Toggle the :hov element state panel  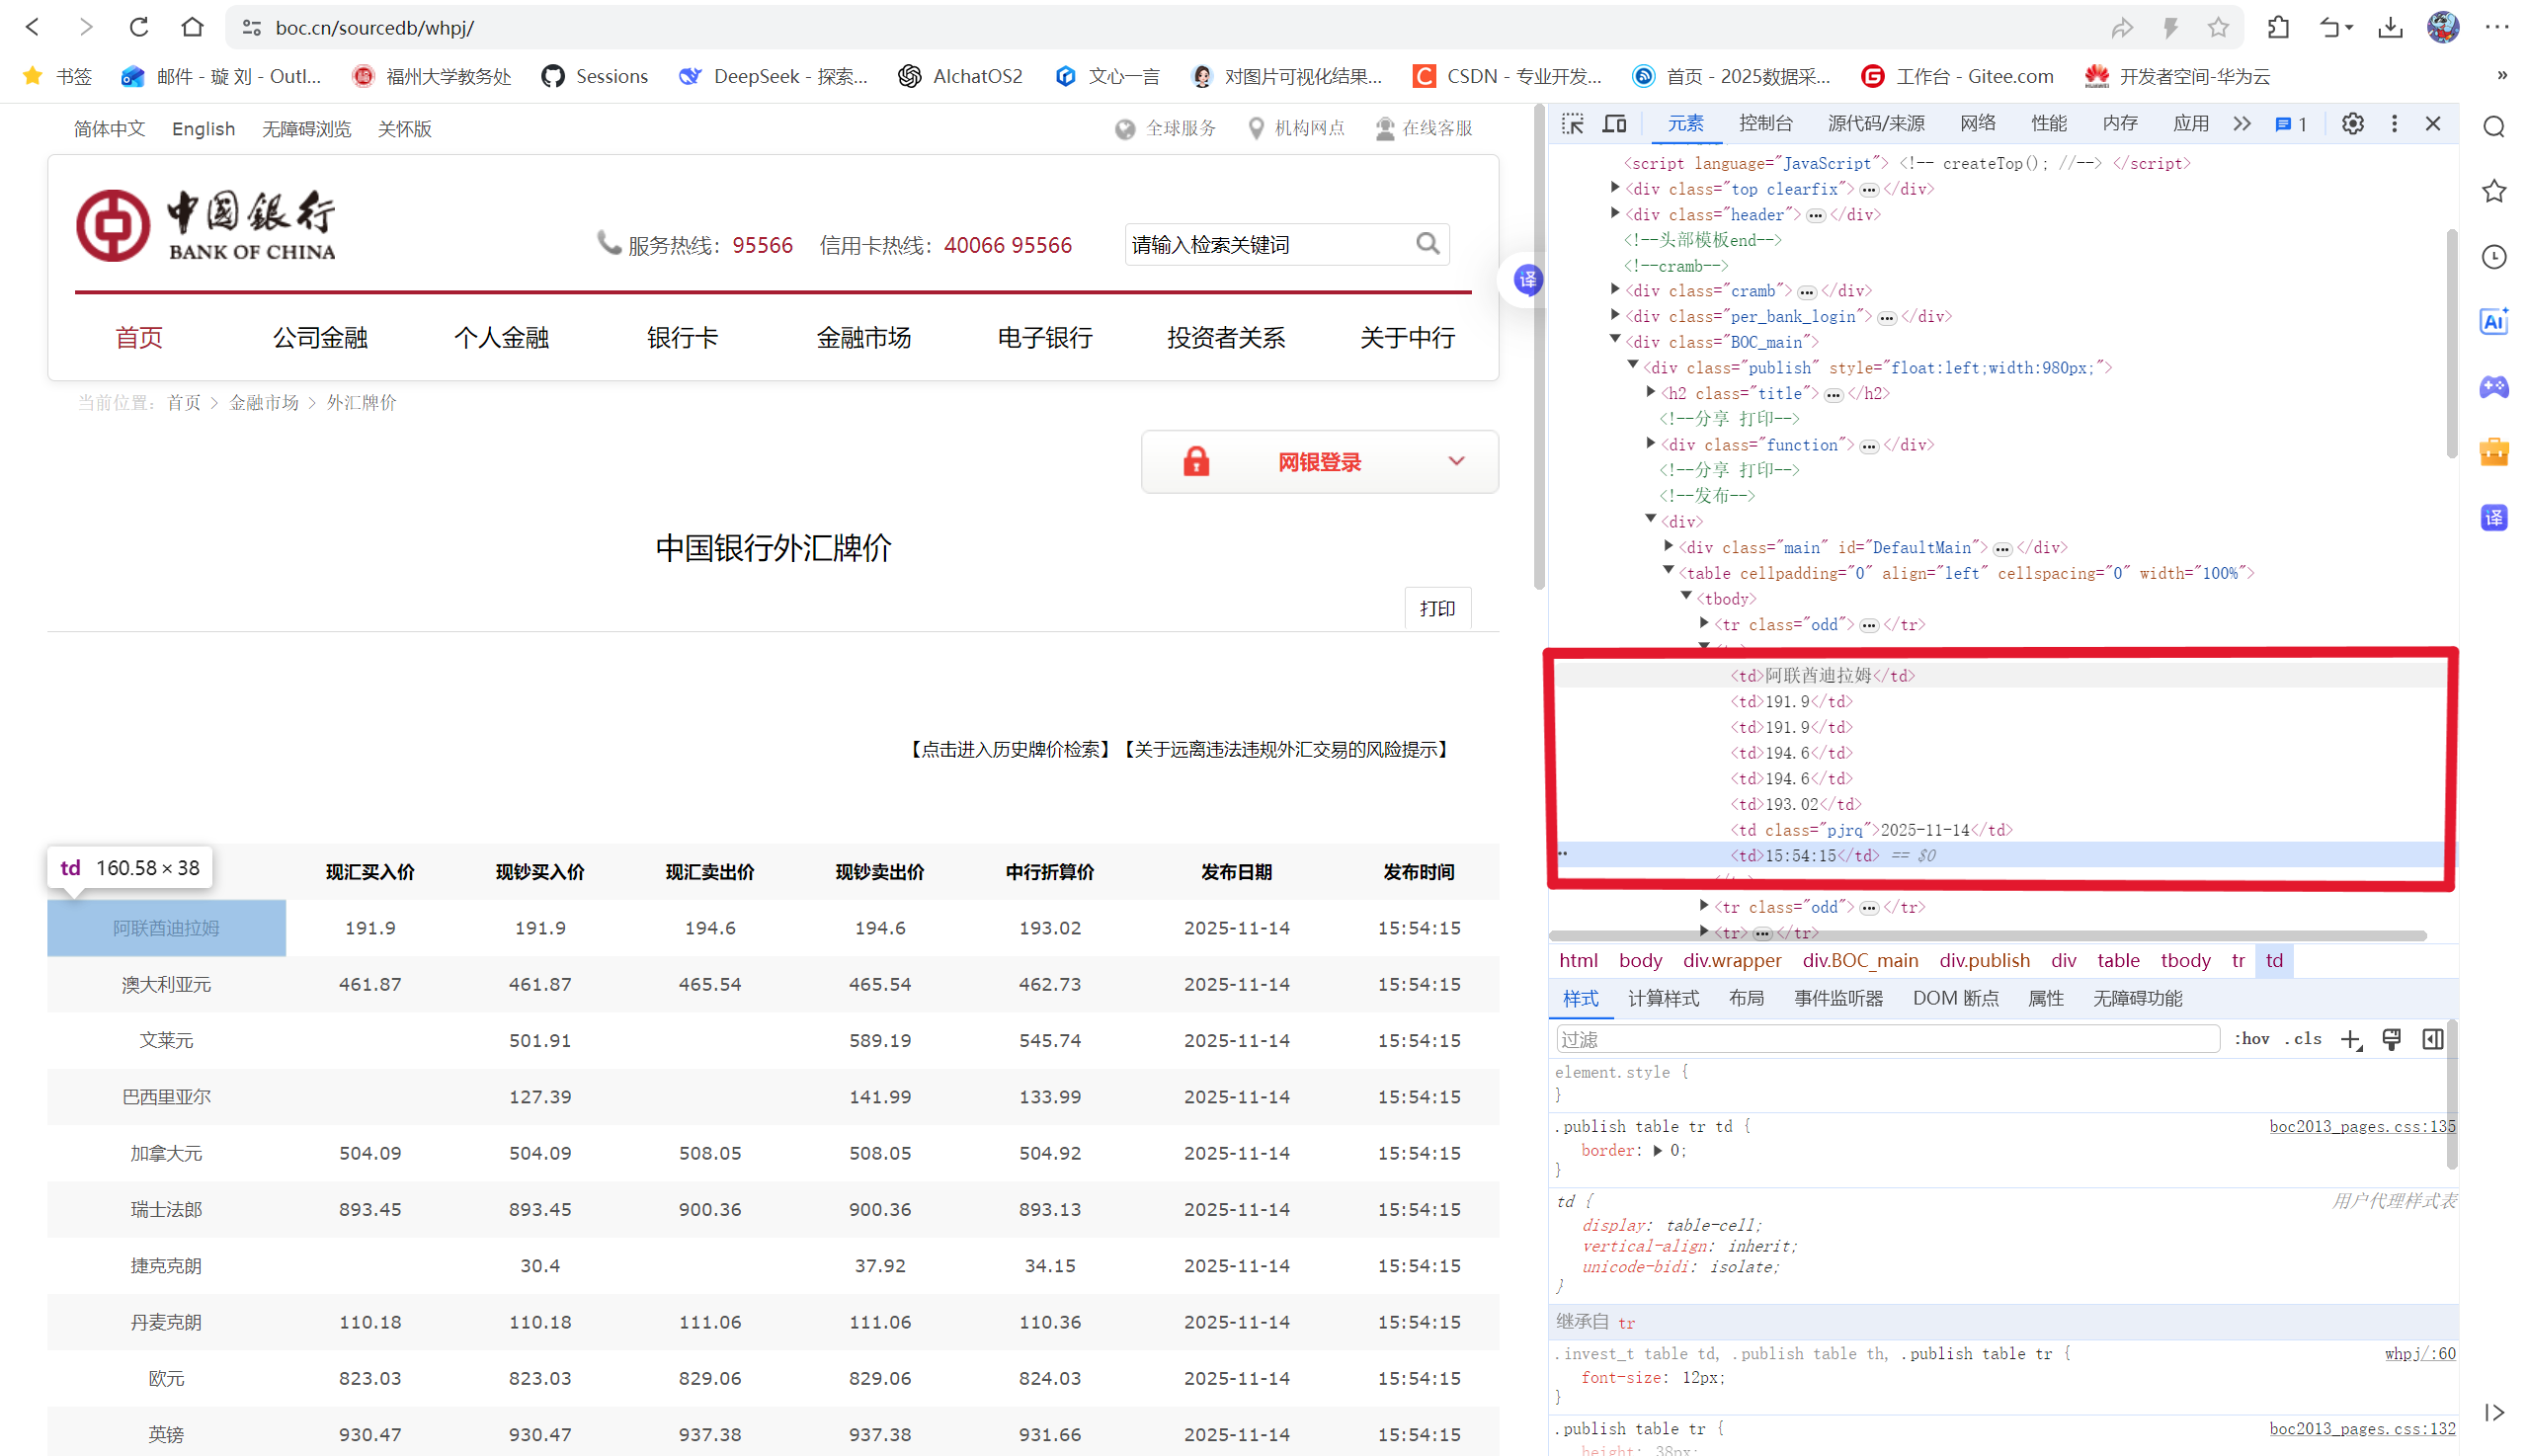pyautogui.click(x=2251, y=1039)
